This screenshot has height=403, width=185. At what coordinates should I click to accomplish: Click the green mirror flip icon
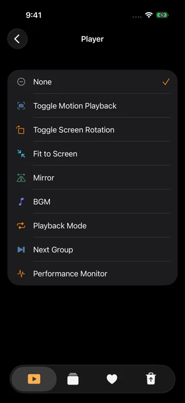(21, 178)
